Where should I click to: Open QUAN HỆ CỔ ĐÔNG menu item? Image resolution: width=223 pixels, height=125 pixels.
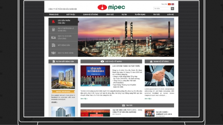pos(91,15)
